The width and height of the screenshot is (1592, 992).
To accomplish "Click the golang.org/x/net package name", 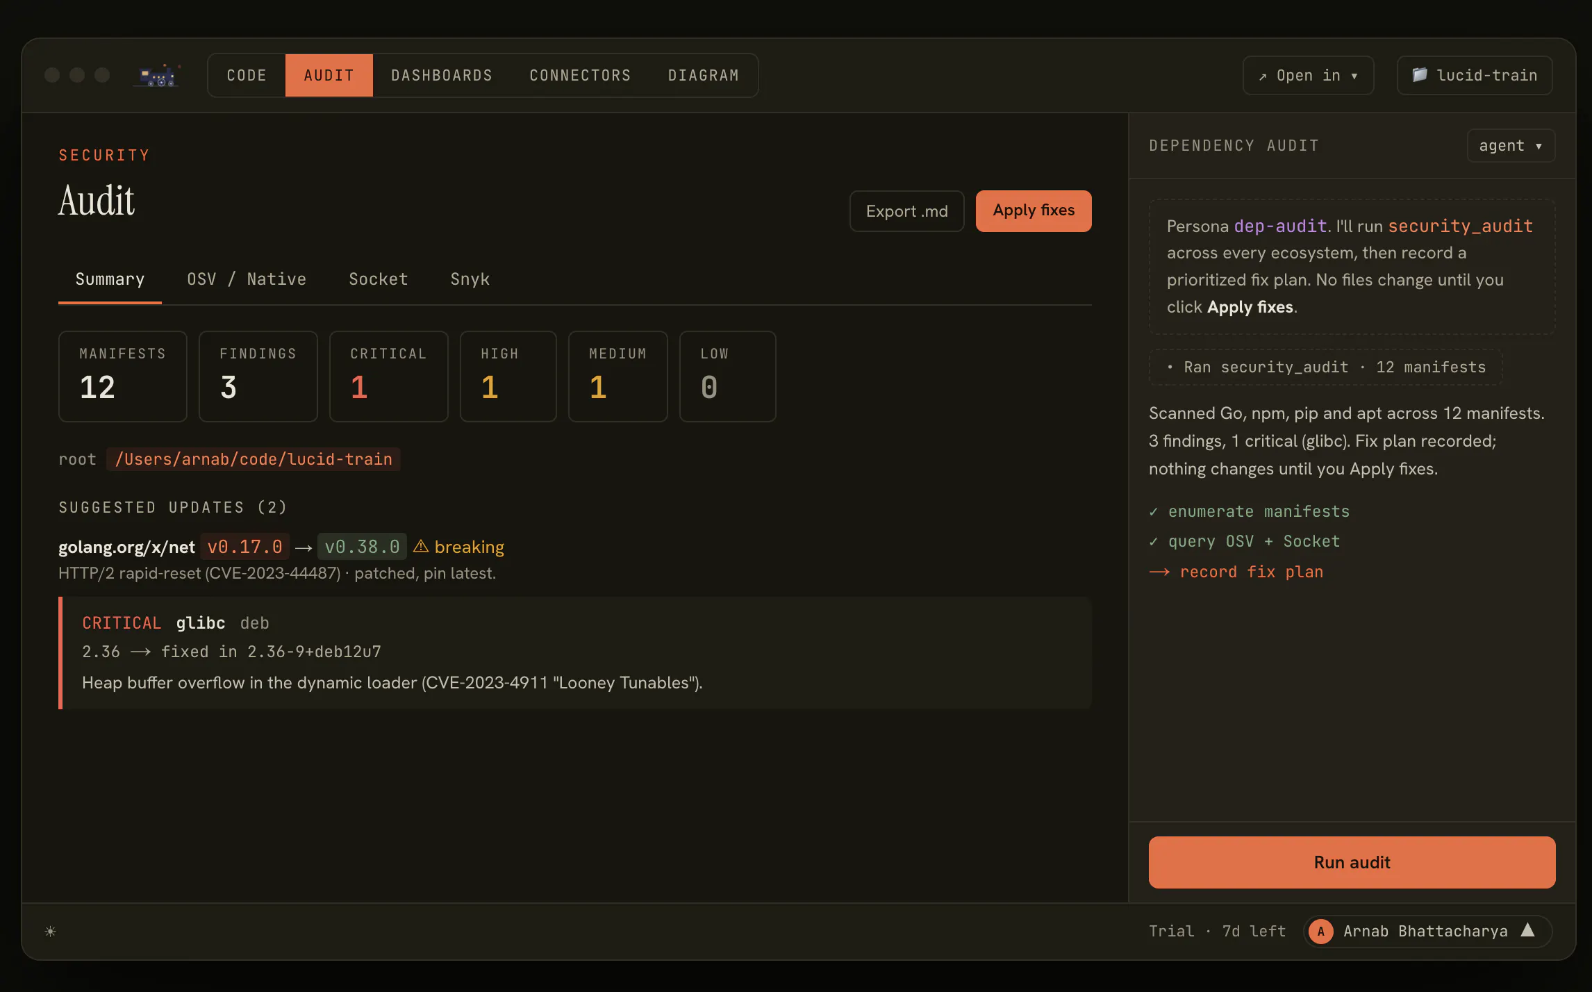I will pos(126,547).
